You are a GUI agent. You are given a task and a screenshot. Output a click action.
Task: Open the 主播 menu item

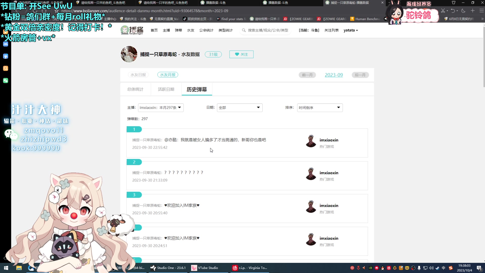coord(166,30)
